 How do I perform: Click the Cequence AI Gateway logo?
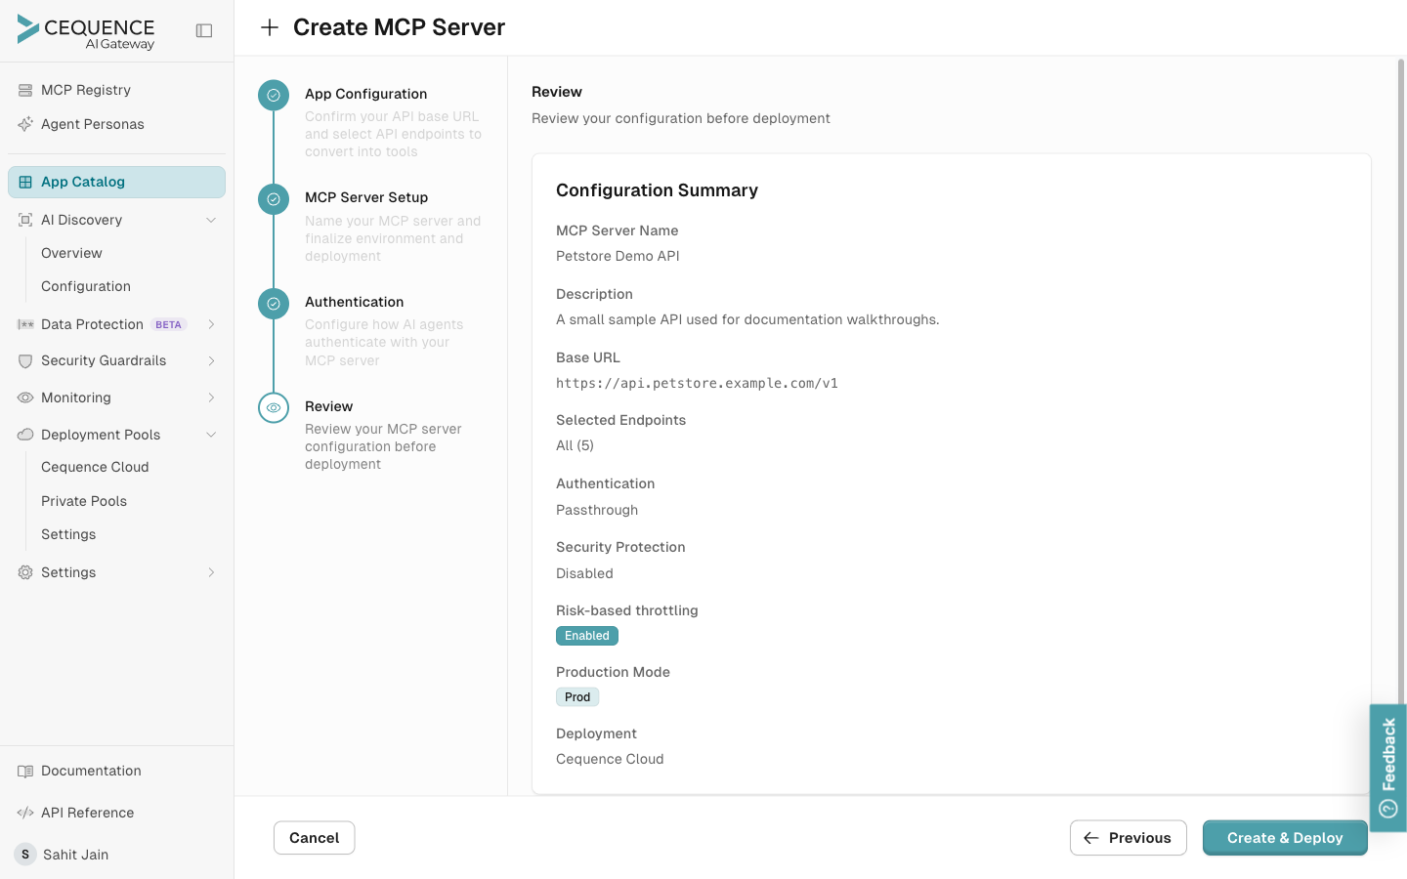pyautogui.click(x=86, y=31)
